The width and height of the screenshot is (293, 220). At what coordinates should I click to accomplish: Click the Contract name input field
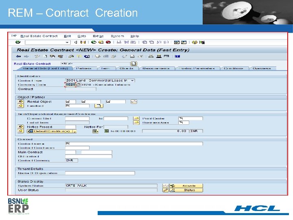[x=134, y=144]
